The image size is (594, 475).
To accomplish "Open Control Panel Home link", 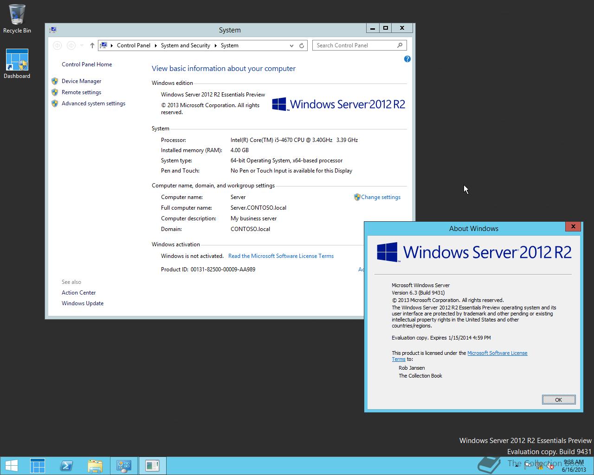I will (x=87, y=64).
